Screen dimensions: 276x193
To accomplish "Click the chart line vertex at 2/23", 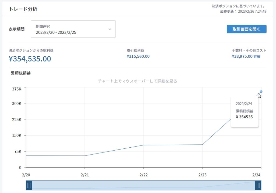I will tap(202, 145).
